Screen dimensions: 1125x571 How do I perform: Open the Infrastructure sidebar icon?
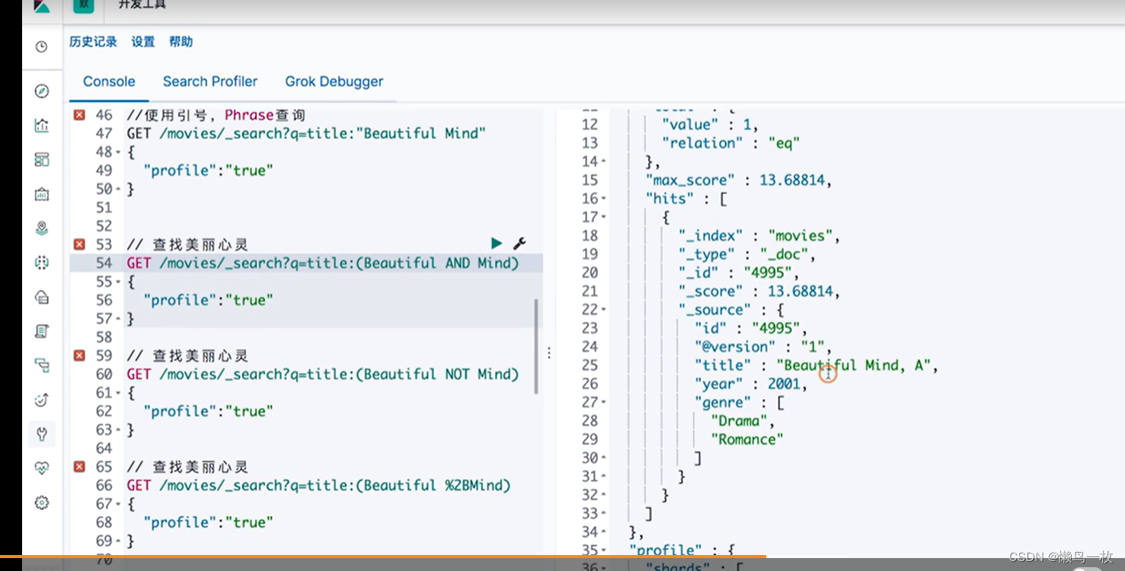tap(42, 297)
